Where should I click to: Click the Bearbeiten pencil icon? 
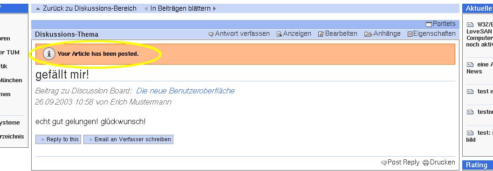[321, 34]
